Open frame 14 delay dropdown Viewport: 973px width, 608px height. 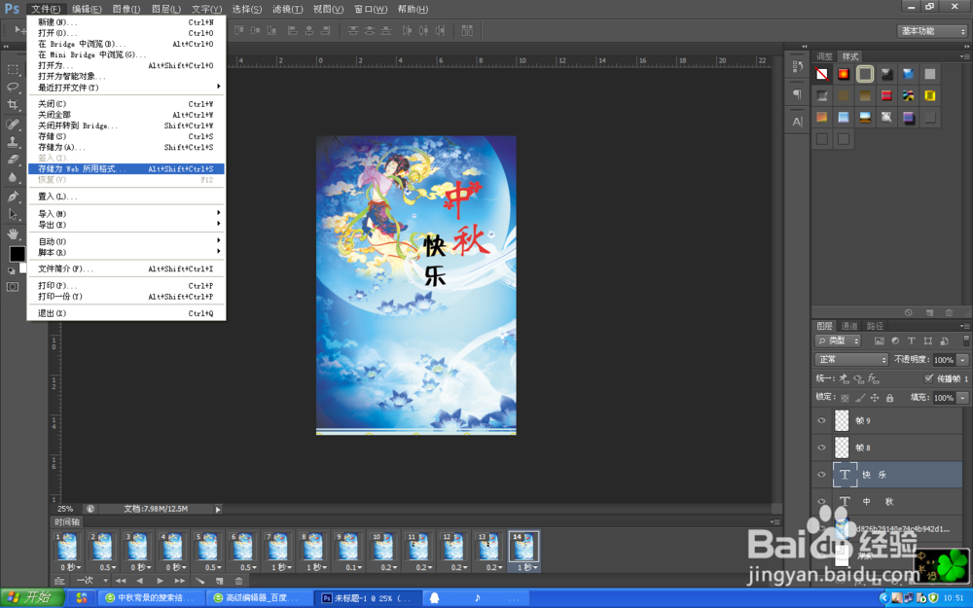click(x=526, y=567)
